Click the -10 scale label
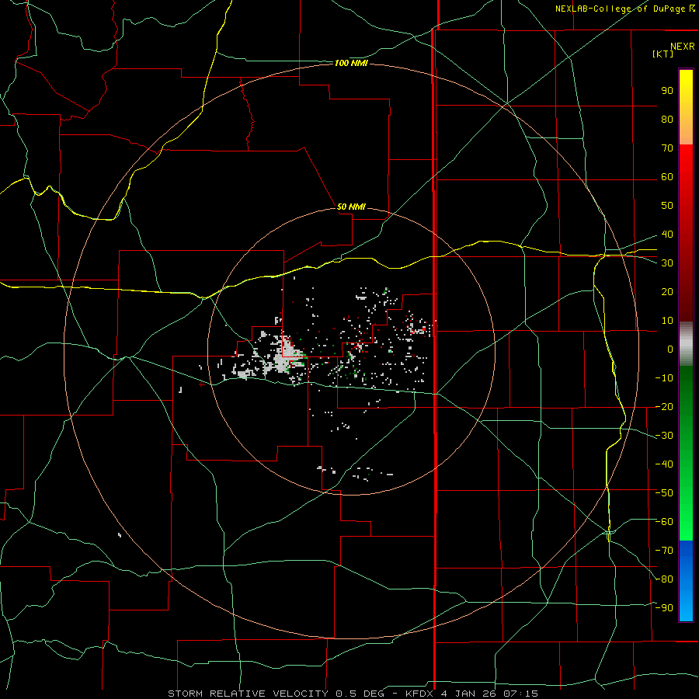 click(x=664, y=378)
